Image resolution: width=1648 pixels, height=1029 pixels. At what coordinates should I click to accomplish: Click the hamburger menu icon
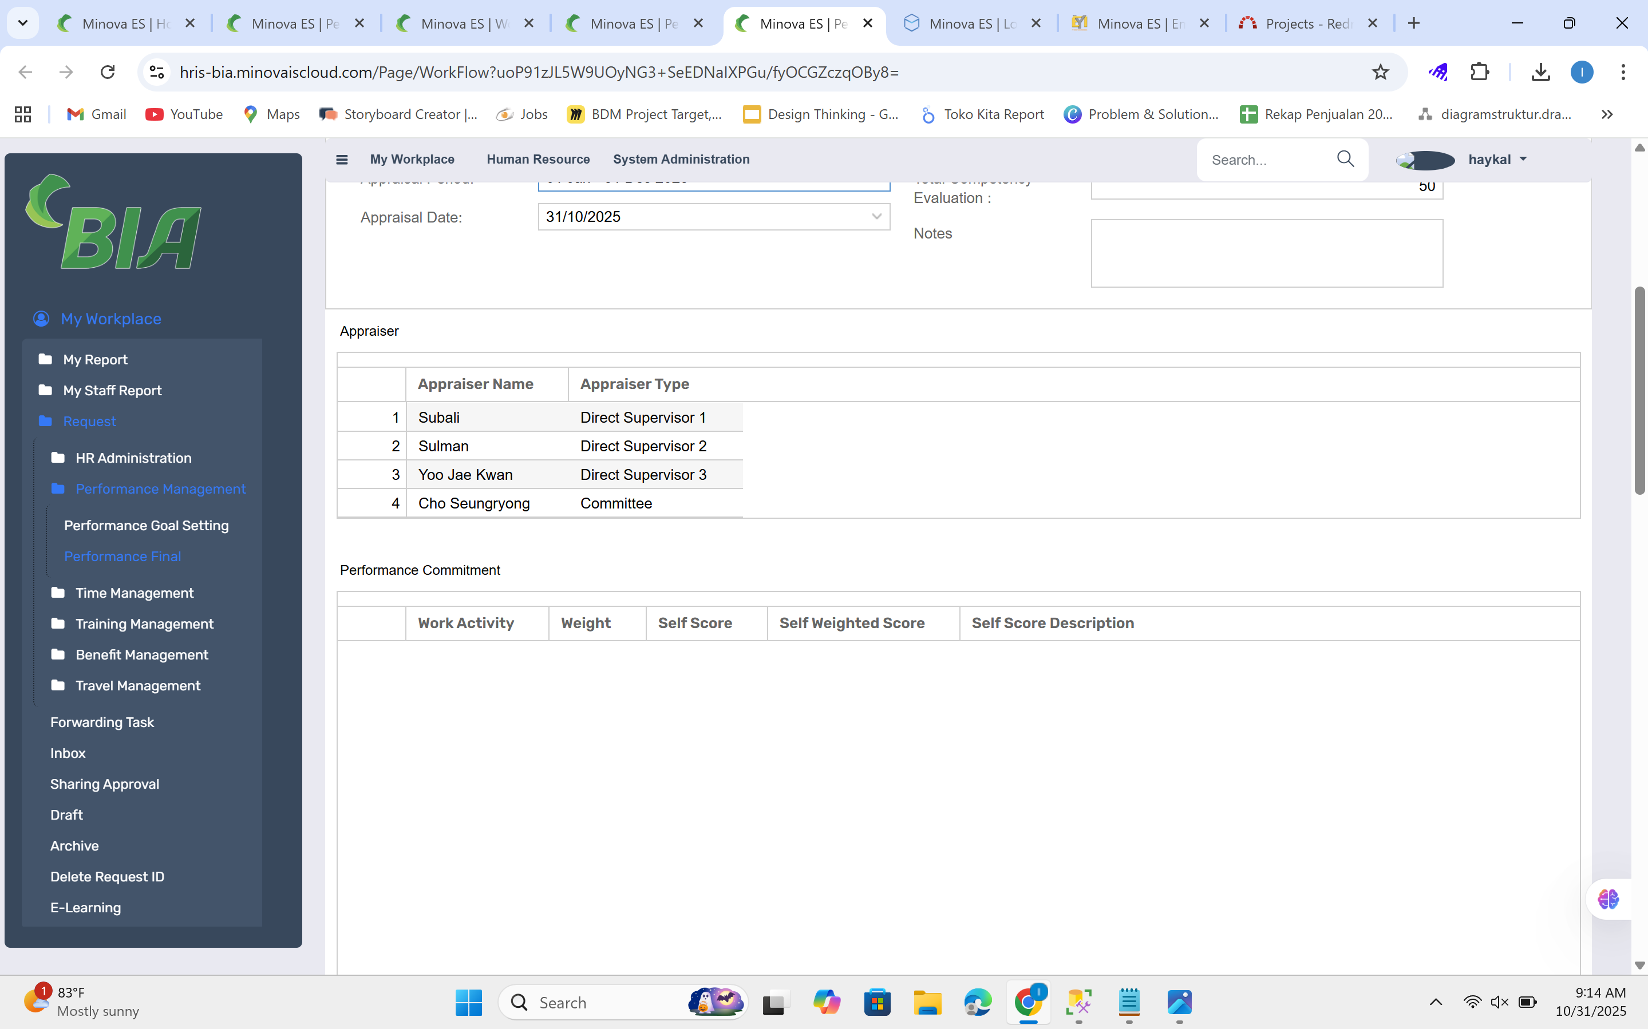[342, 159]
